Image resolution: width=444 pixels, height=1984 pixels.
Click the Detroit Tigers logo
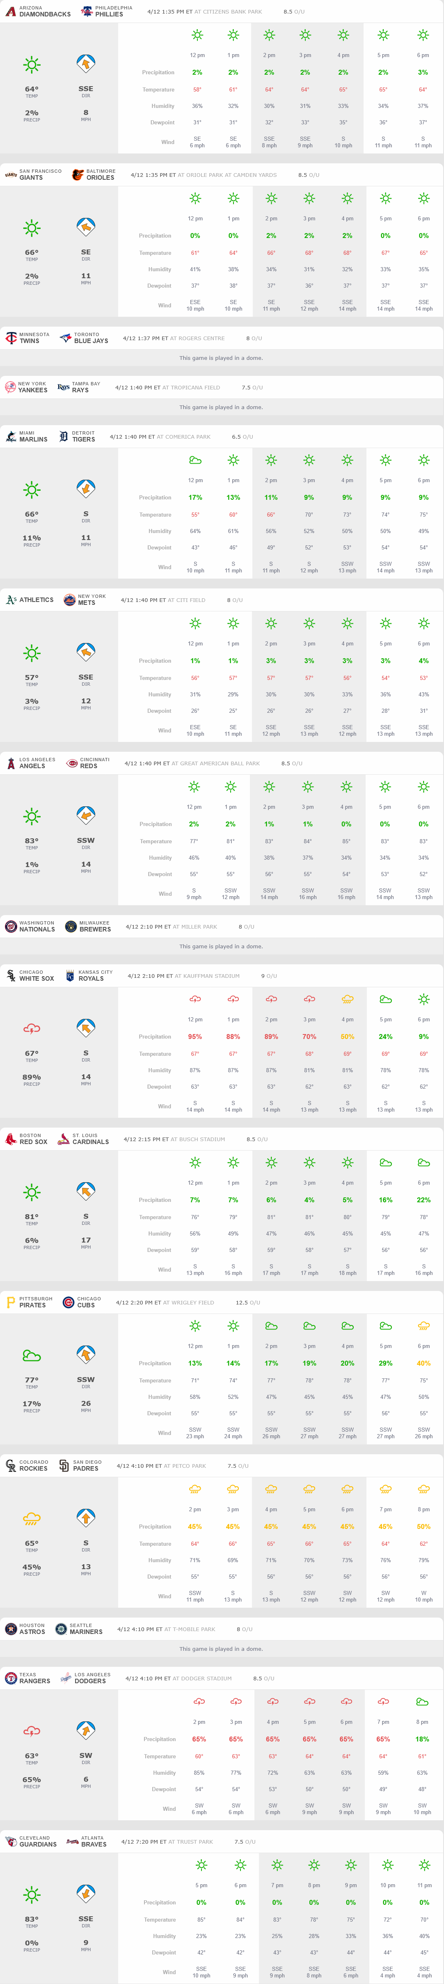[x=63, y=437]
